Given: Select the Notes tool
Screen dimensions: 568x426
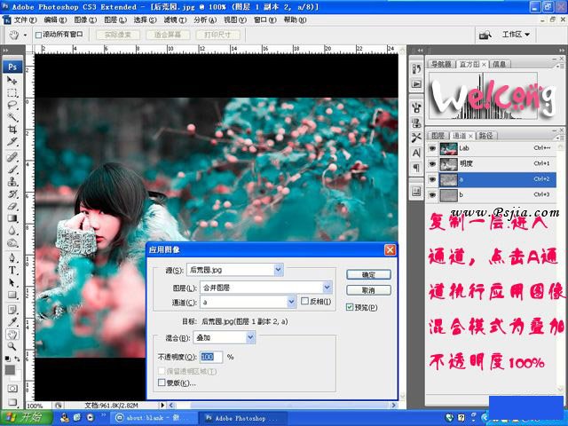Looking at the screenshot, I should tap(12, 310).
